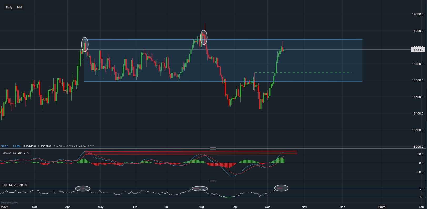Remove the RSI indicator with its X
This screenshot has width=427, height=209.
tap(26, 185)
